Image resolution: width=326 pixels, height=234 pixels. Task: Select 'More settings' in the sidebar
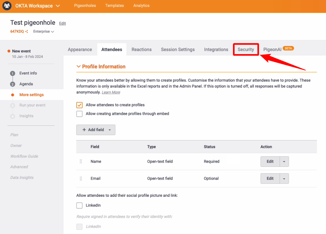(31, 94)
